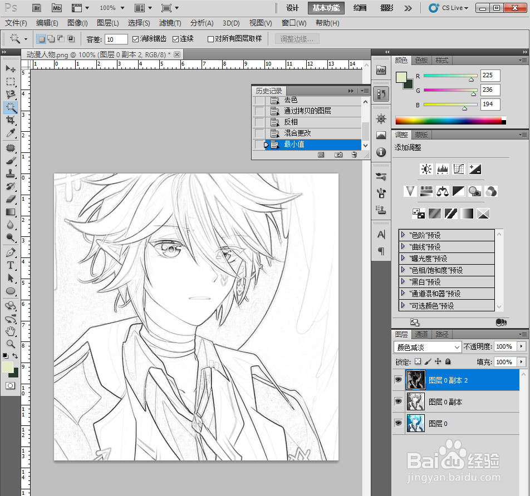Select the Horizontal Type tool

11,265
